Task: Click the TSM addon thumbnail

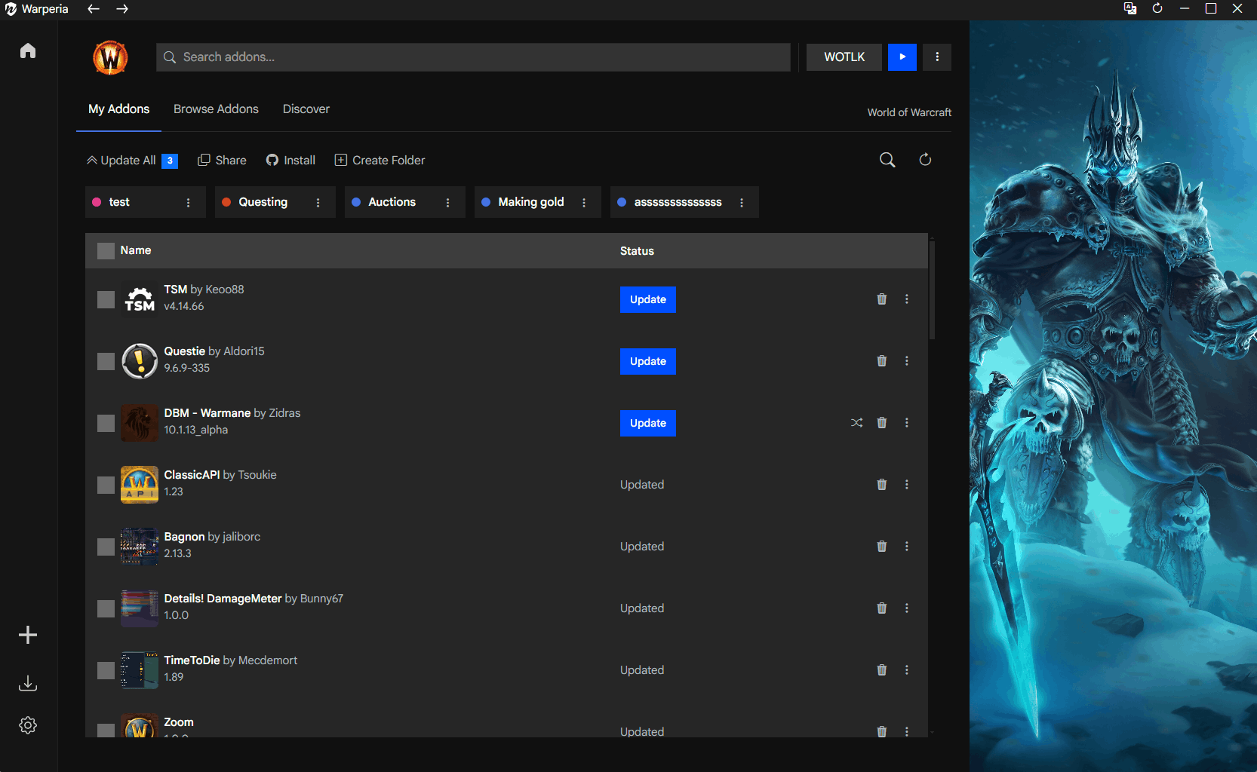Action: coord(140,299)
